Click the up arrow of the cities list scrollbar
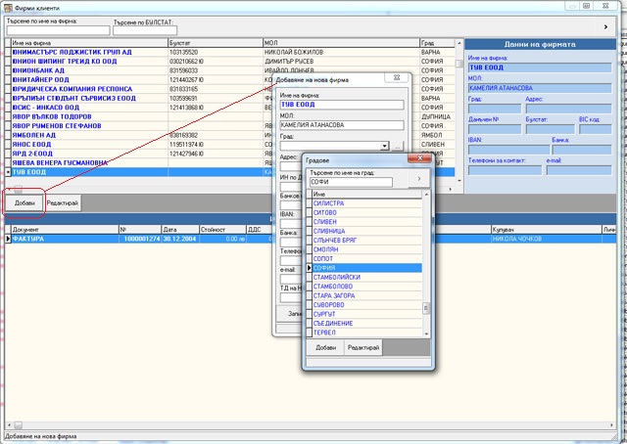The height and width of the screenshot is (444, 627). pos(426,194)
